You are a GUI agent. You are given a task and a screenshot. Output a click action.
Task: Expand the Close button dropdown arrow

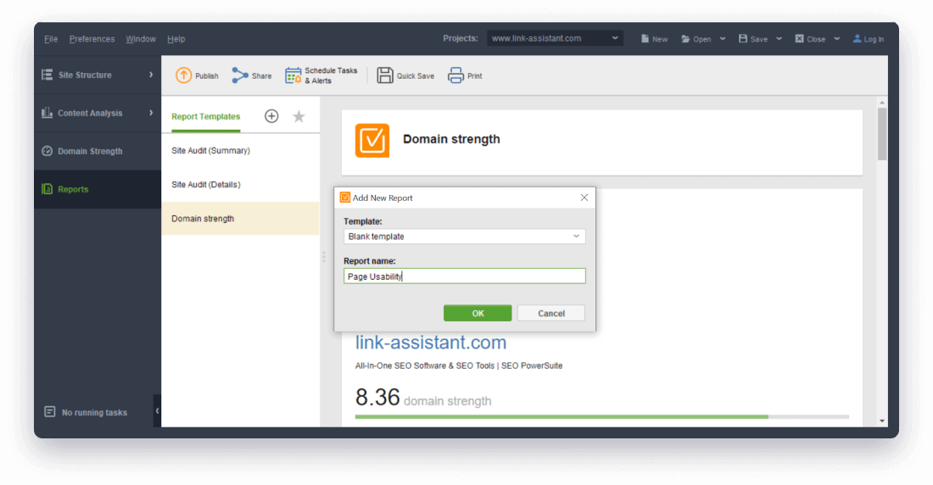click(836, 39)
